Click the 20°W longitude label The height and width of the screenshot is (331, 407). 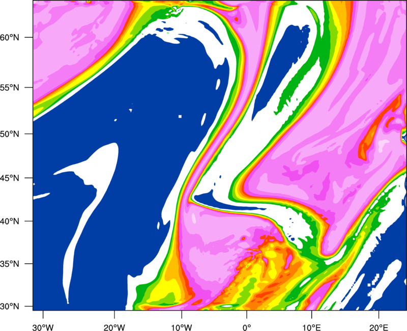pyautogui.click(x=114, y=327)
